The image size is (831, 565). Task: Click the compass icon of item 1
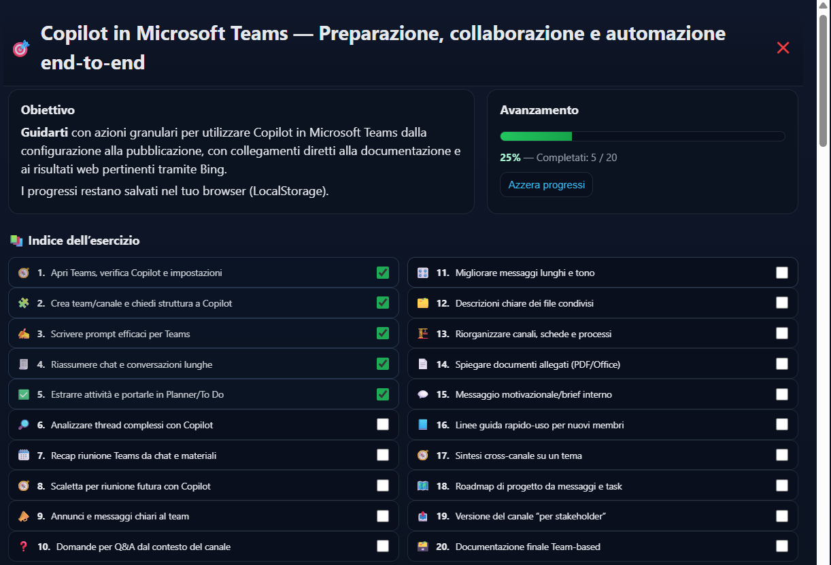(x=24, y=273)
